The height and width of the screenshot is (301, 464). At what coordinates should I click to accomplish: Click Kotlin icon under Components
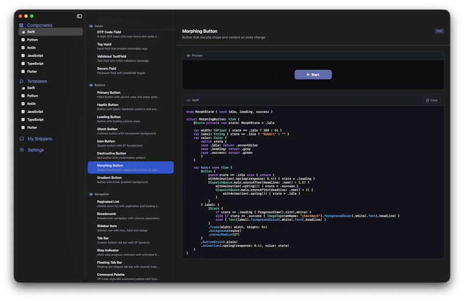[23, 48]
